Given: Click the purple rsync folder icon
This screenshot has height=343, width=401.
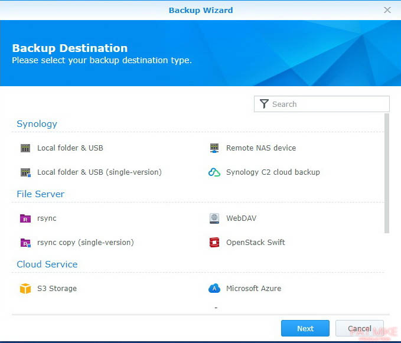Looking at the screenshot, I should 25,218.
